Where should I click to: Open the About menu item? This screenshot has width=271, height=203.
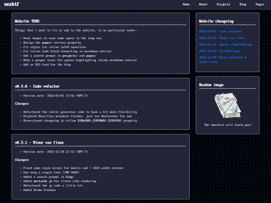[x=203, y=5]
